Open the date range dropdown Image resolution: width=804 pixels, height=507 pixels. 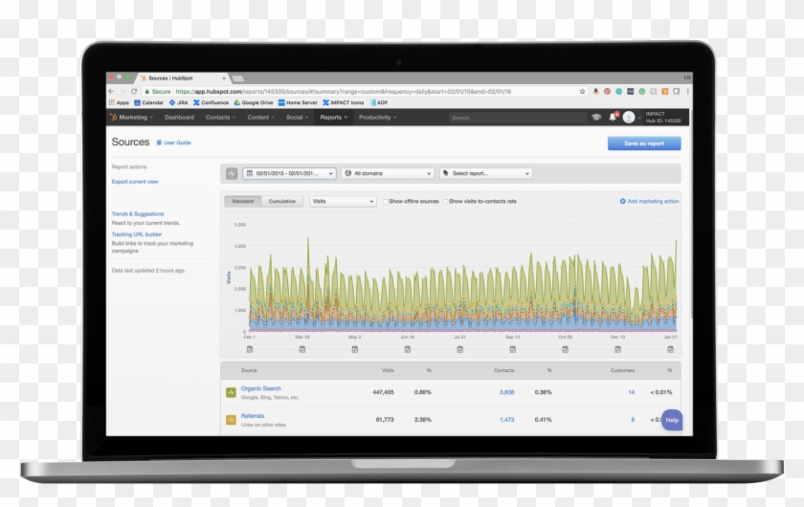coord(289,173)
